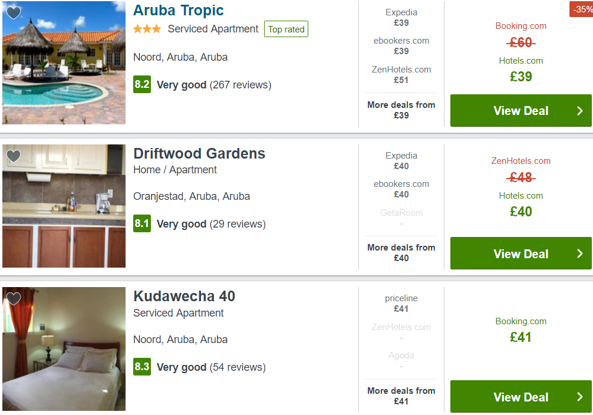Click Aruba Tropic three-star rating icons
Viewport: 593px width, 415px height.
pyautogui.click(x=147, y=29)
